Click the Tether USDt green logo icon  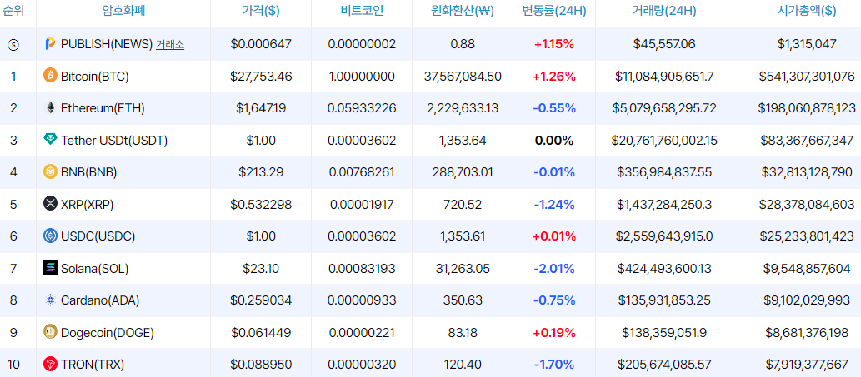(x=50, y=140)
